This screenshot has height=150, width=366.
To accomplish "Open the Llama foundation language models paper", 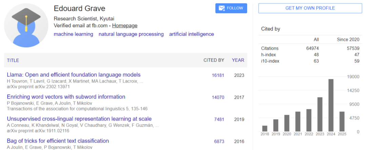I will click(74, 75).
